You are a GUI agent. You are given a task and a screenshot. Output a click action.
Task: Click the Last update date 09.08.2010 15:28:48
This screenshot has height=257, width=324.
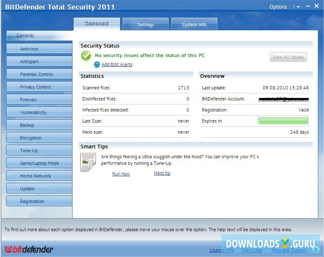click(285, 88)
